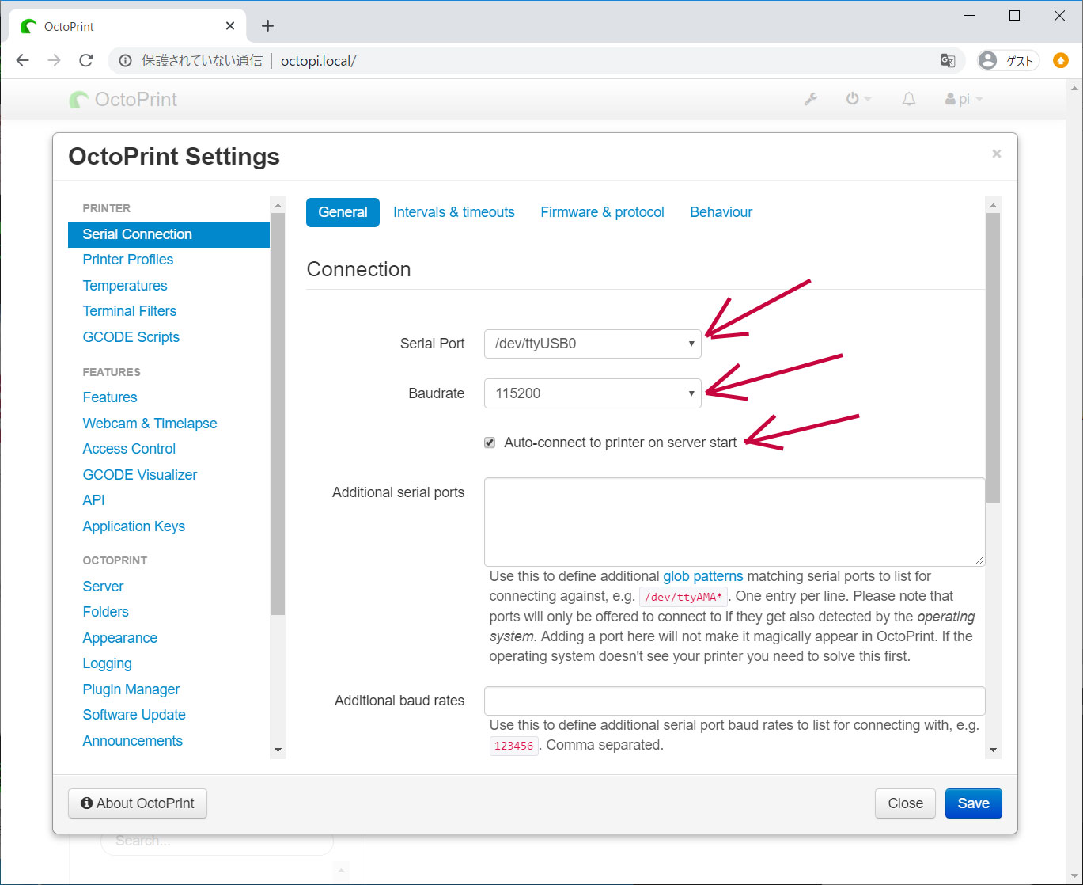
Task: Open Announcements settings
Action: click(x=132, y=741)
